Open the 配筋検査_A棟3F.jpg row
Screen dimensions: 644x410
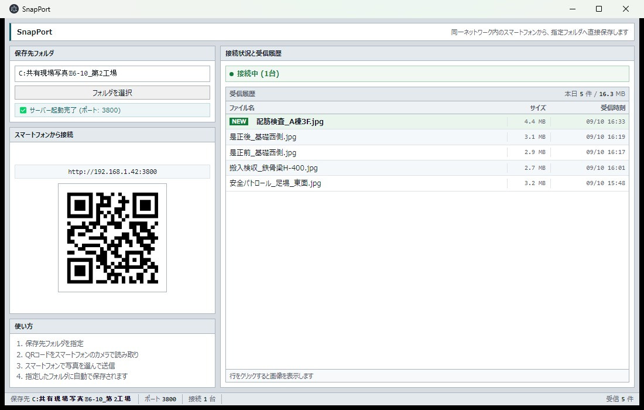[427, 122]
